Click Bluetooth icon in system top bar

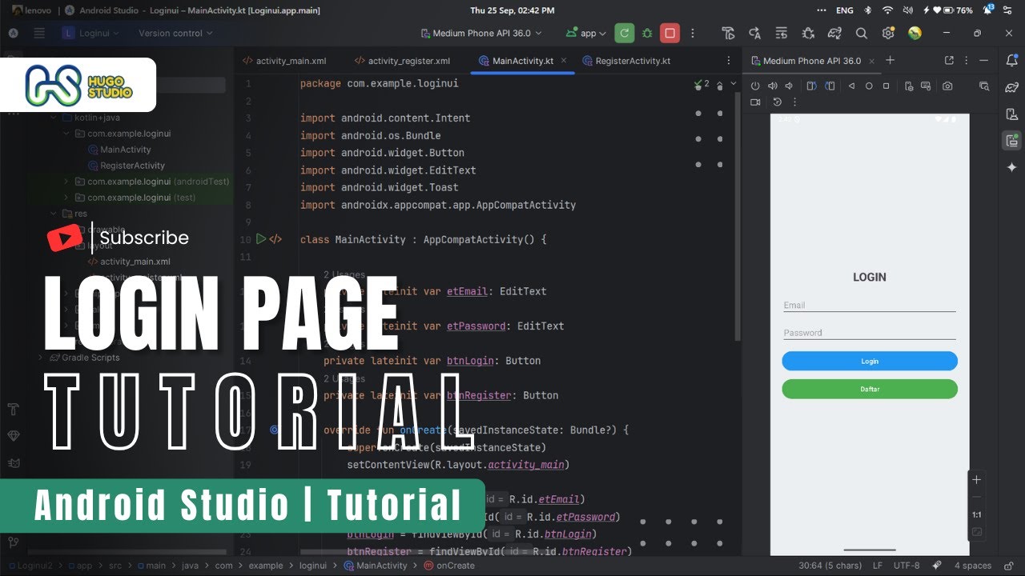(866, 10)
